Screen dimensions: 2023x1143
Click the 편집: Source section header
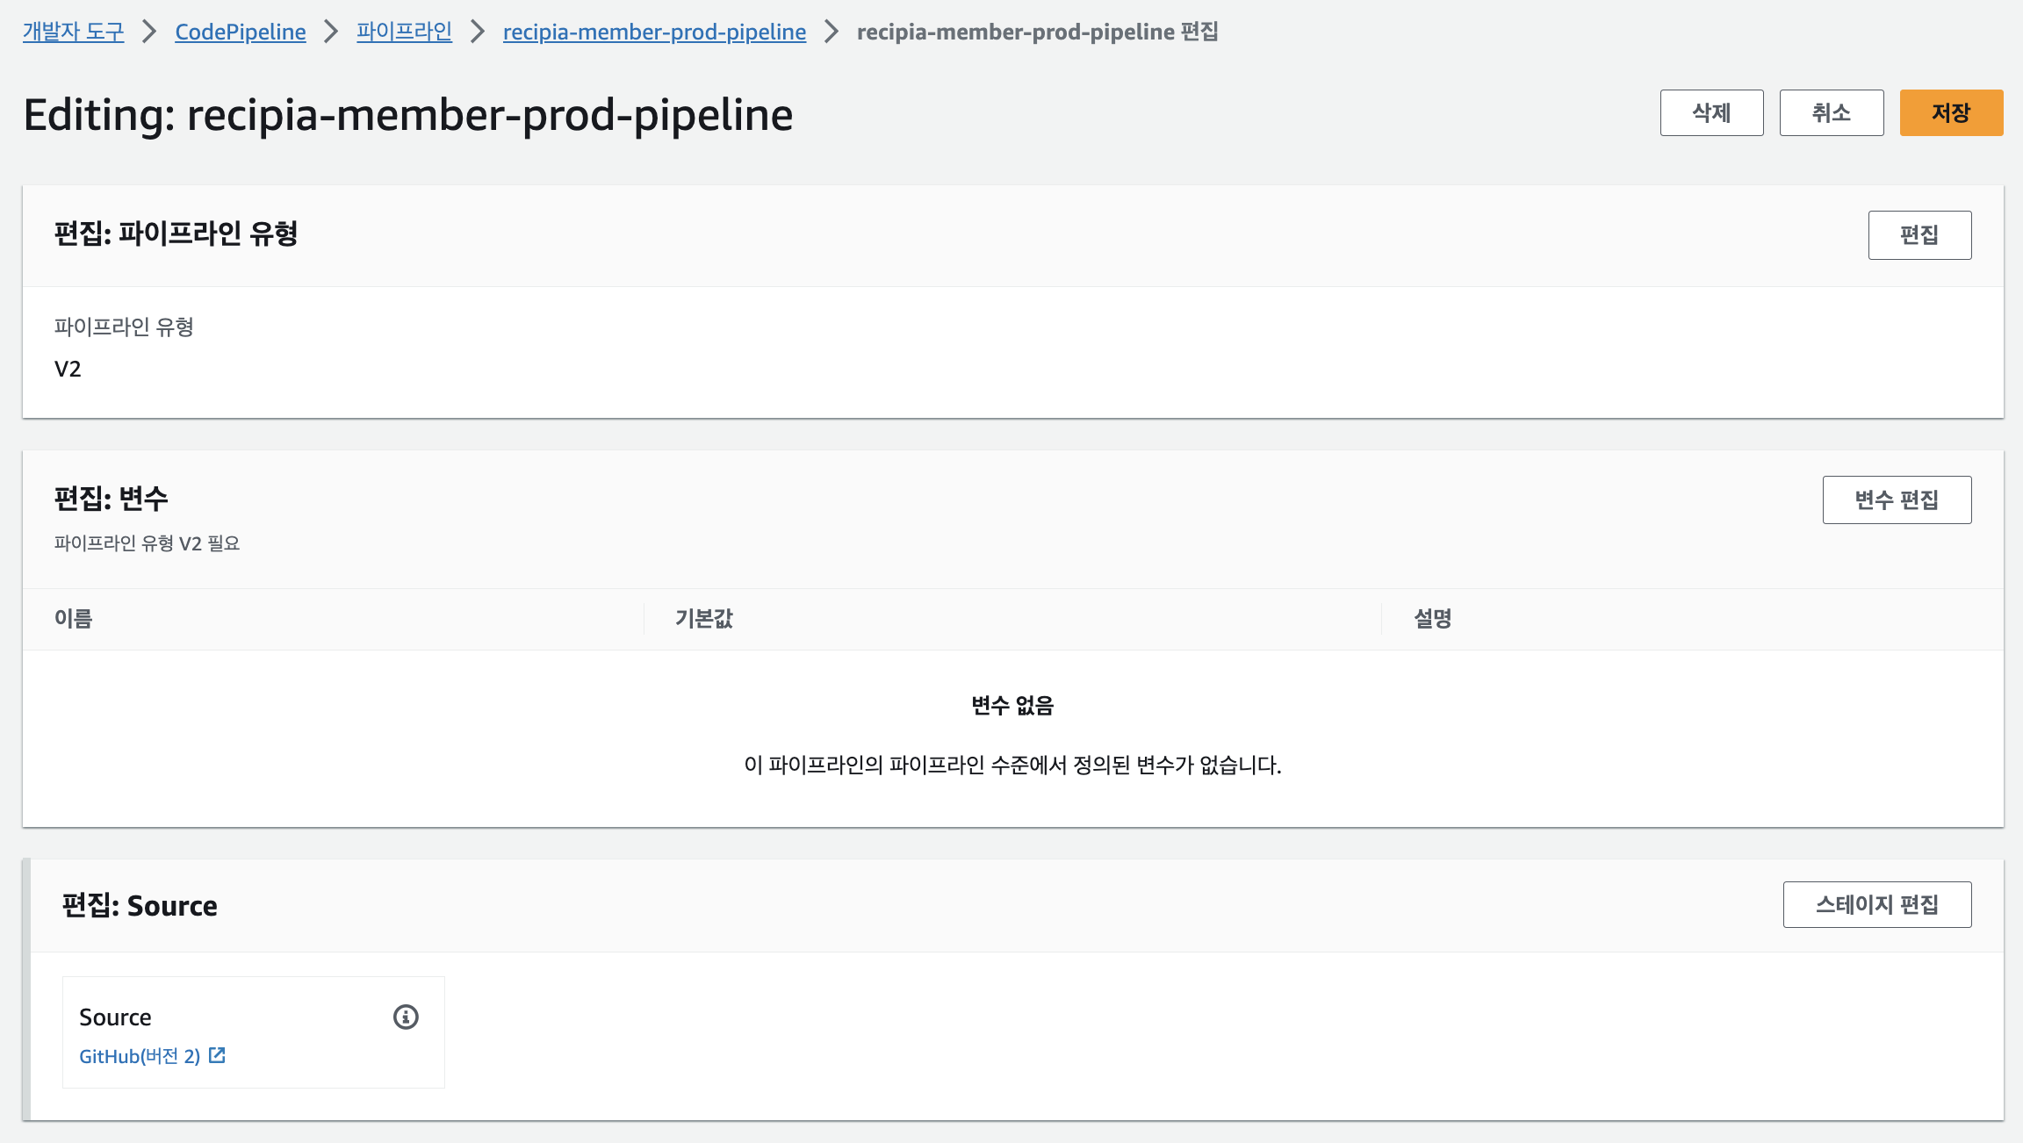[x=140, y=905]
